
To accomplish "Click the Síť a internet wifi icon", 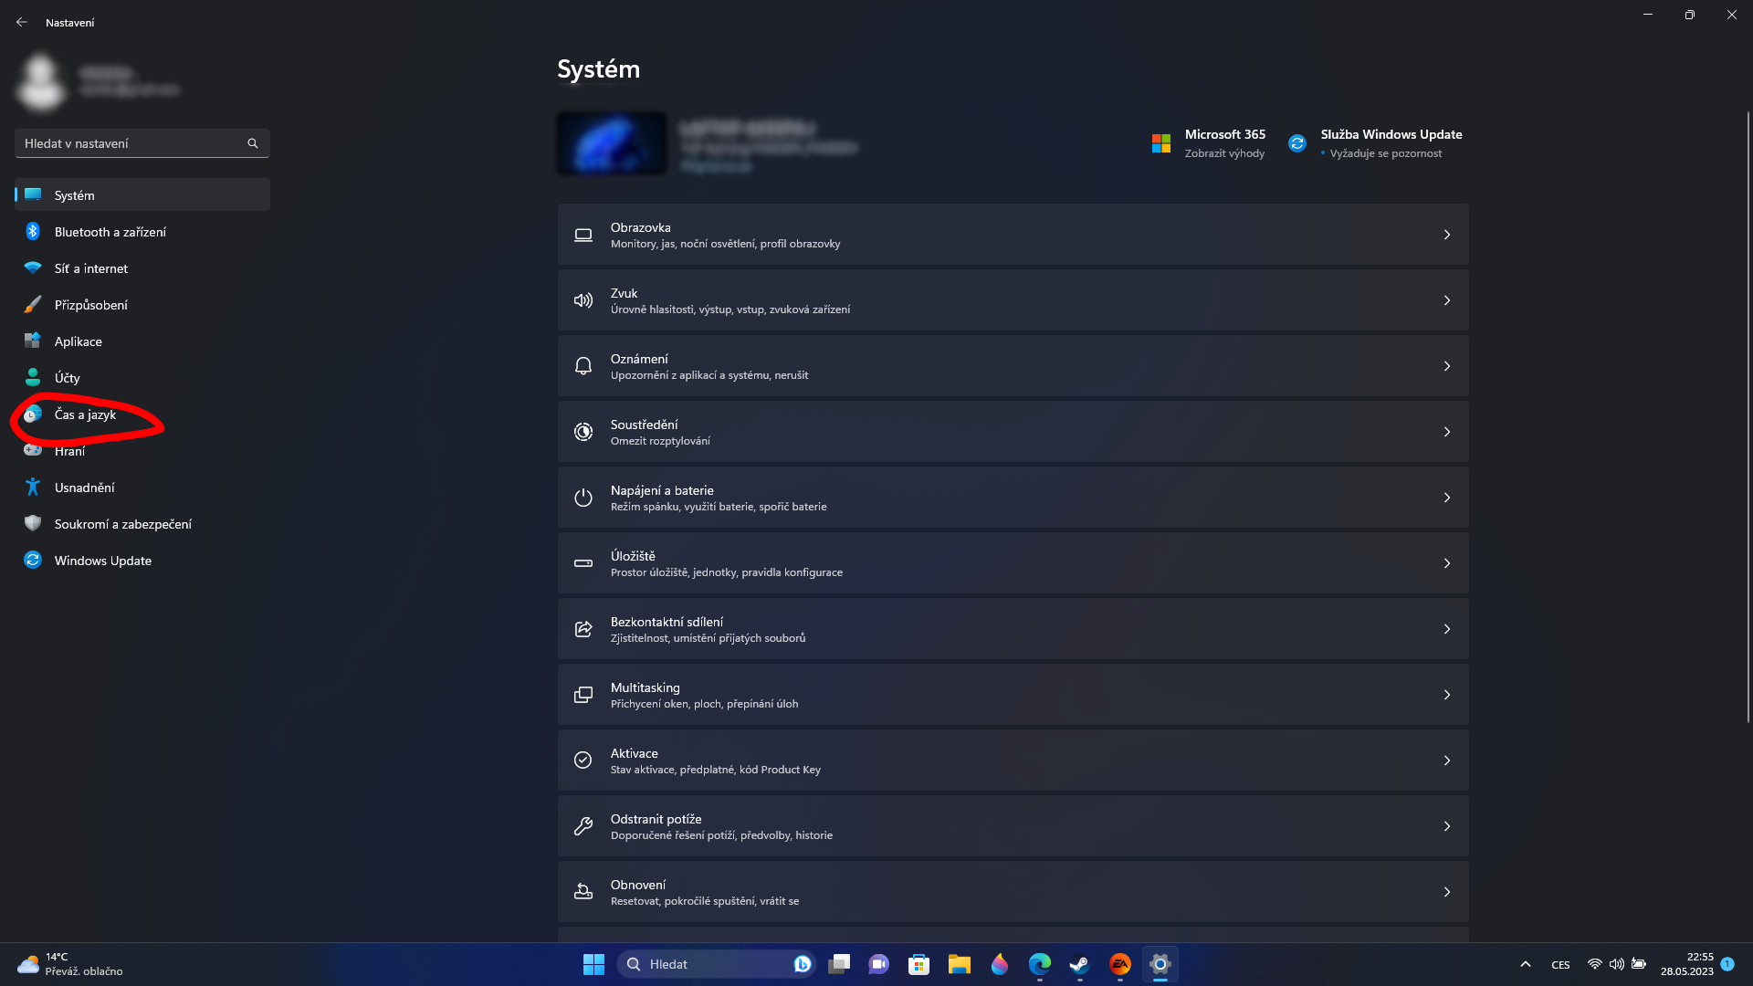I will tap(33, 268).
